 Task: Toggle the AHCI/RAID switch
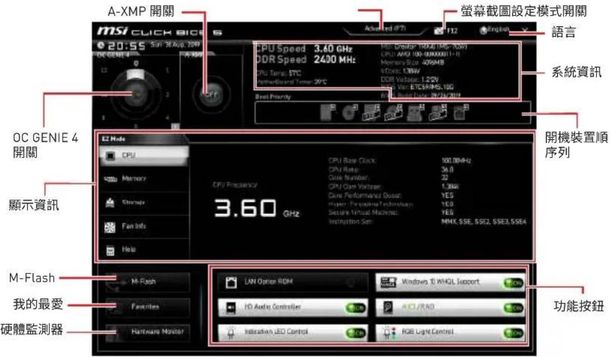(x=513, y=308)
